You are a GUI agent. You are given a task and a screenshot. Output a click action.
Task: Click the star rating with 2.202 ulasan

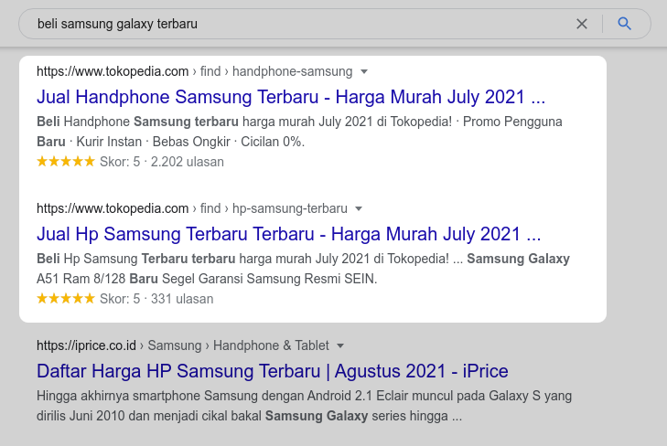tap(66, 162)
